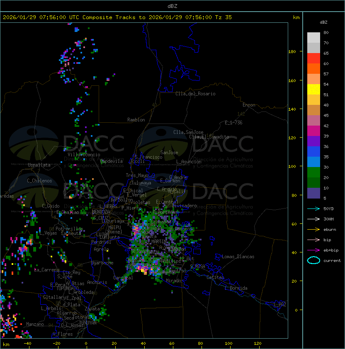Click the cyan 50YD track arrow icon
The height and width of the screenshot is (349, 345).
click(313, 209)
